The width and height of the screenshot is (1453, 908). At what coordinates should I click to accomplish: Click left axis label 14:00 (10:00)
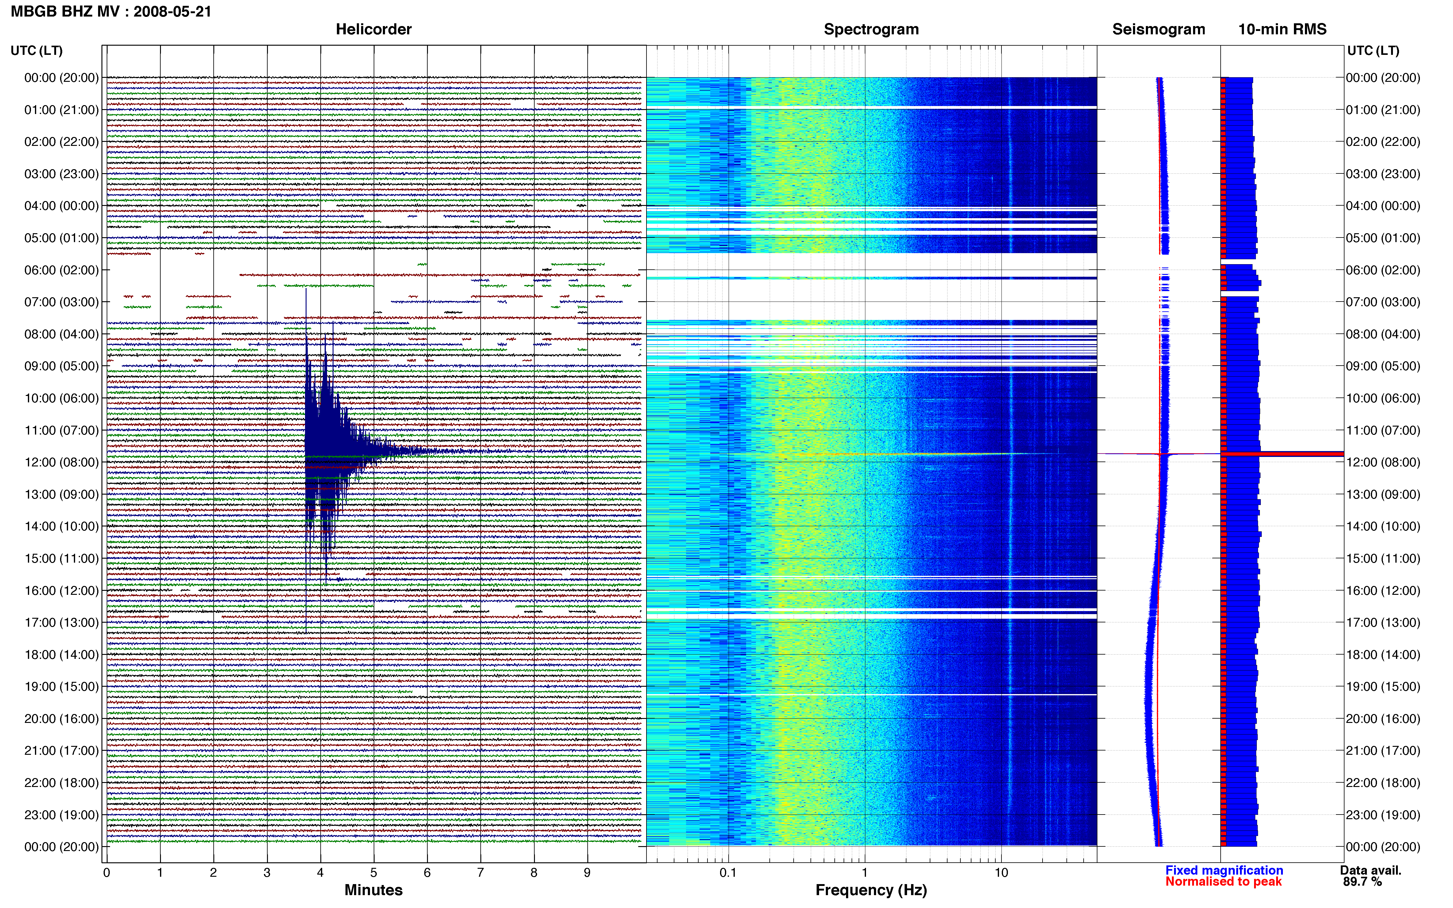pos(61,527)
